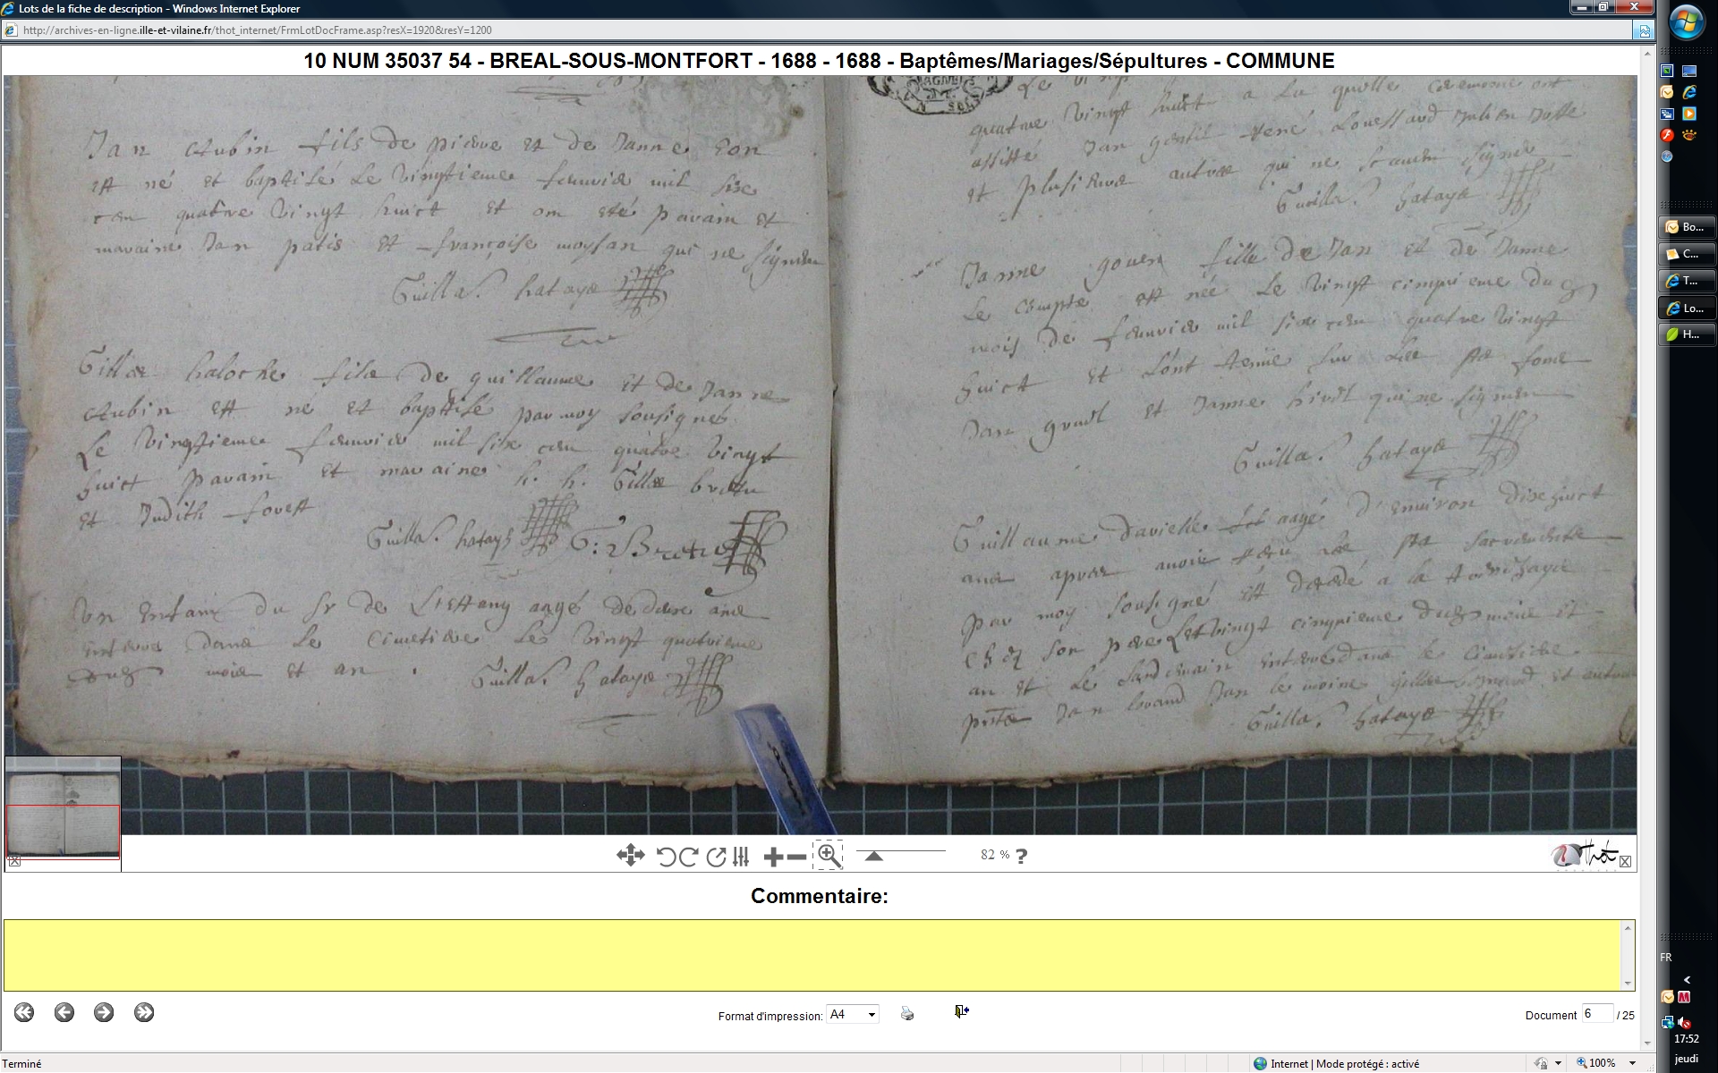The width and height of the screenshot is (1718, 1073).
Task: Rotate the document image clockwise
Action: [689, 857]
